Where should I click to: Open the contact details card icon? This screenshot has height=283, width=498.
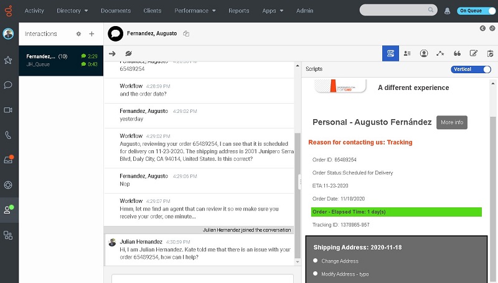(x=407, y=53)
